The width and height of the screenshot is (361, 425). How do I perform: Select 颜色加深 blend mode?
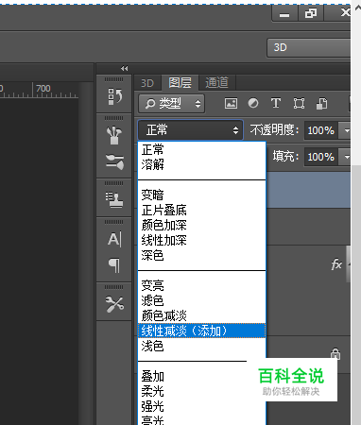[202, 225]
